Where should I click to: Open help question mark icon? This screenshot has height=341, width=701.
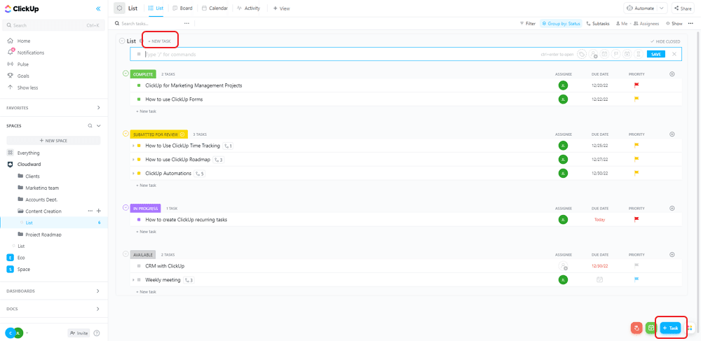97,333
